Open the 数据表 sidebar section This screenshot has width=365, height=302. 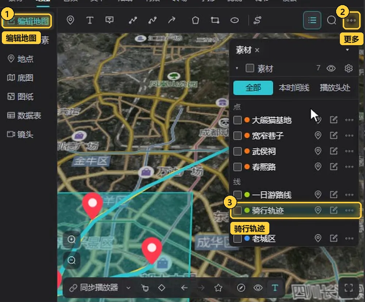tap(24, 115)
